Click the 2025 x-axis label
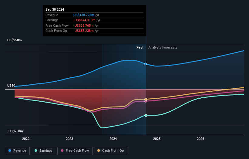 tap(157, 139)
